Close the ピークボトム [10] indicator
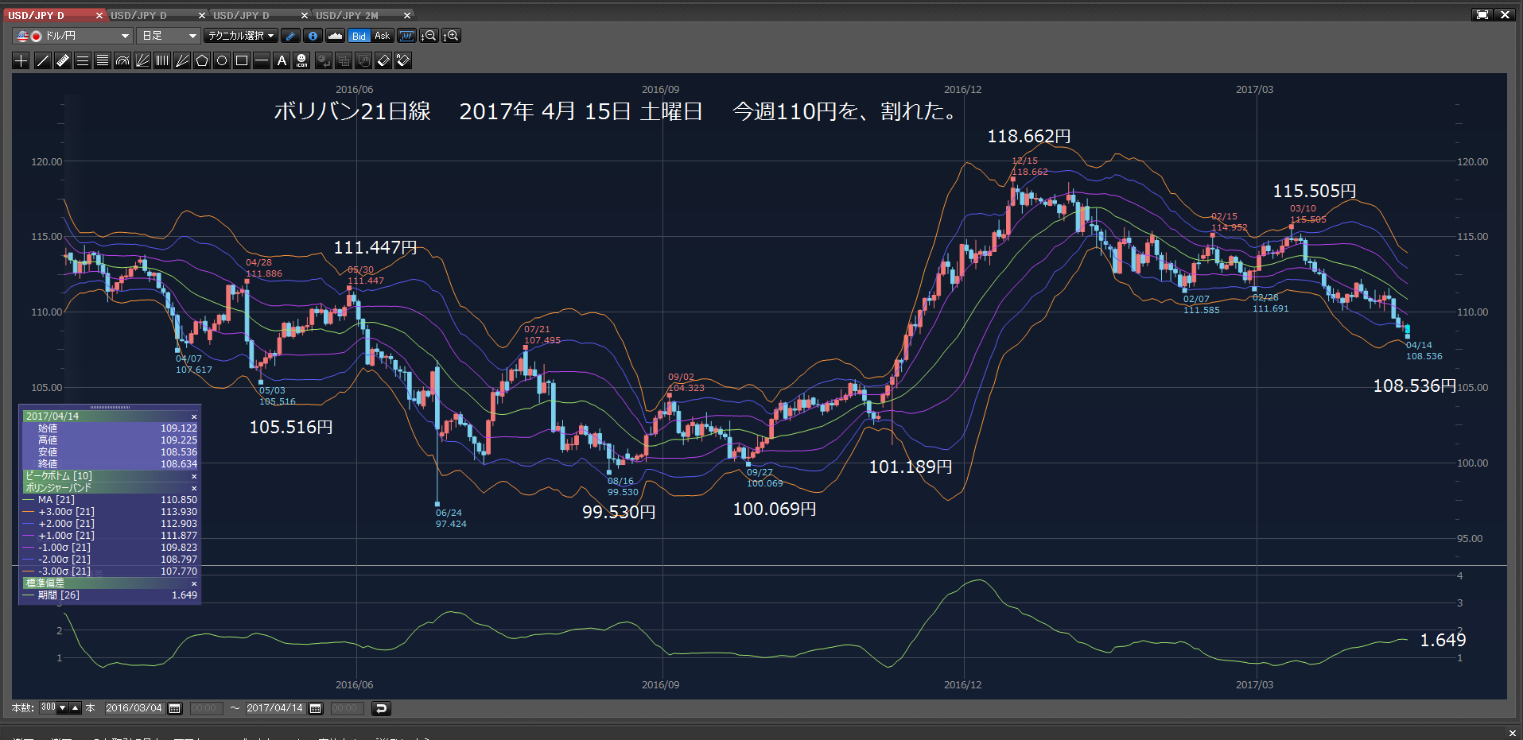Viewport: 1523px width, 740px height. tap(194, 476)
